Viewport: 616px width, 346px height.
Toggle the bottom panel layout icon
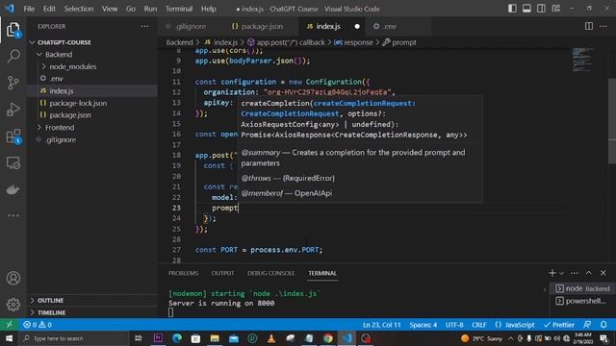point(526,9)
